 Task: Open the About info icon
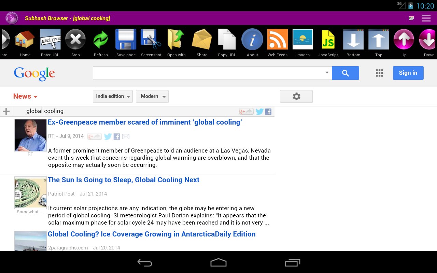tap(252, 39)
